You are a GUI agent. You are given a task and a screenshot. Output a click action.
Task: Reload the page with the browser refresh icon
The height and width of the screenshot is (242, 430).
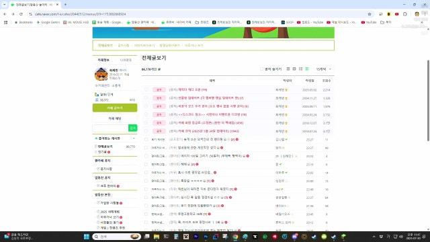21,14
